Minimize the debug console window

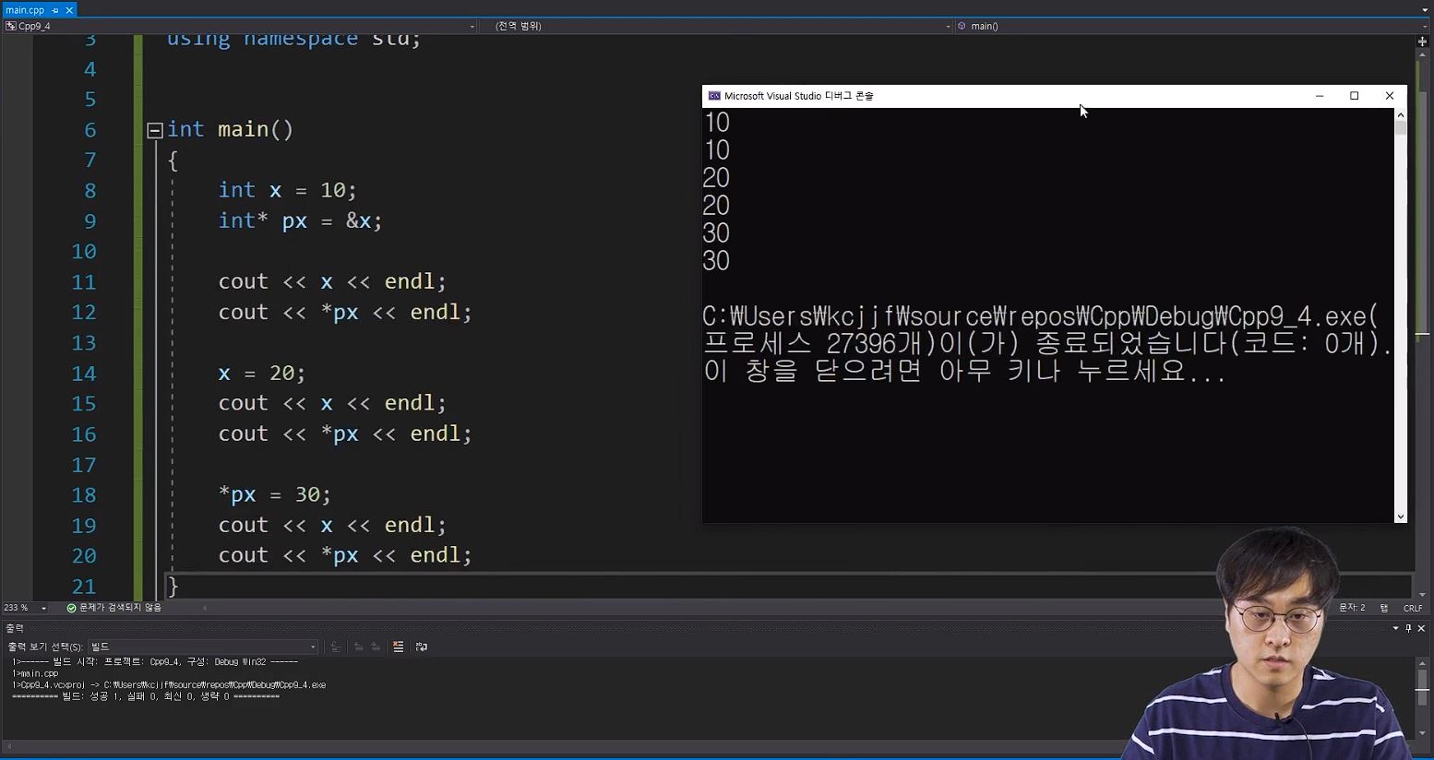click(1320, 96)
